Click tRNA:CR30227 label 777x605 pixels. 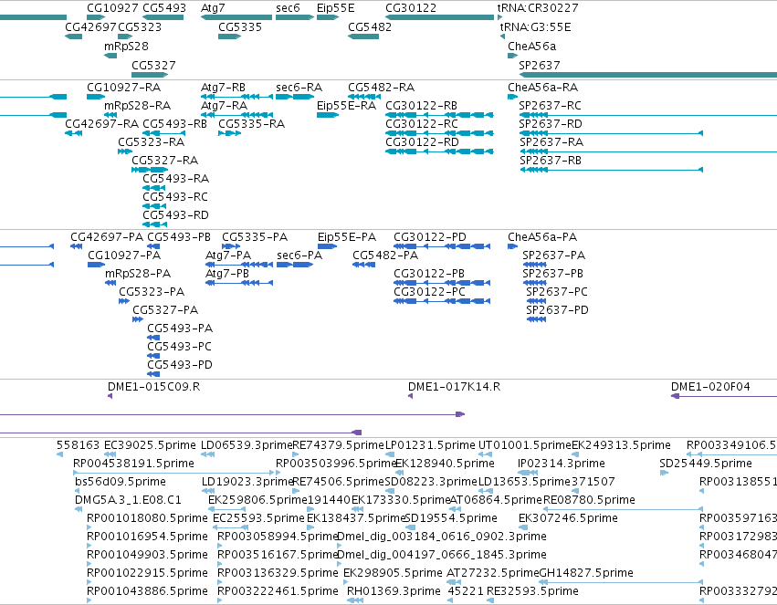pos(538,8)
